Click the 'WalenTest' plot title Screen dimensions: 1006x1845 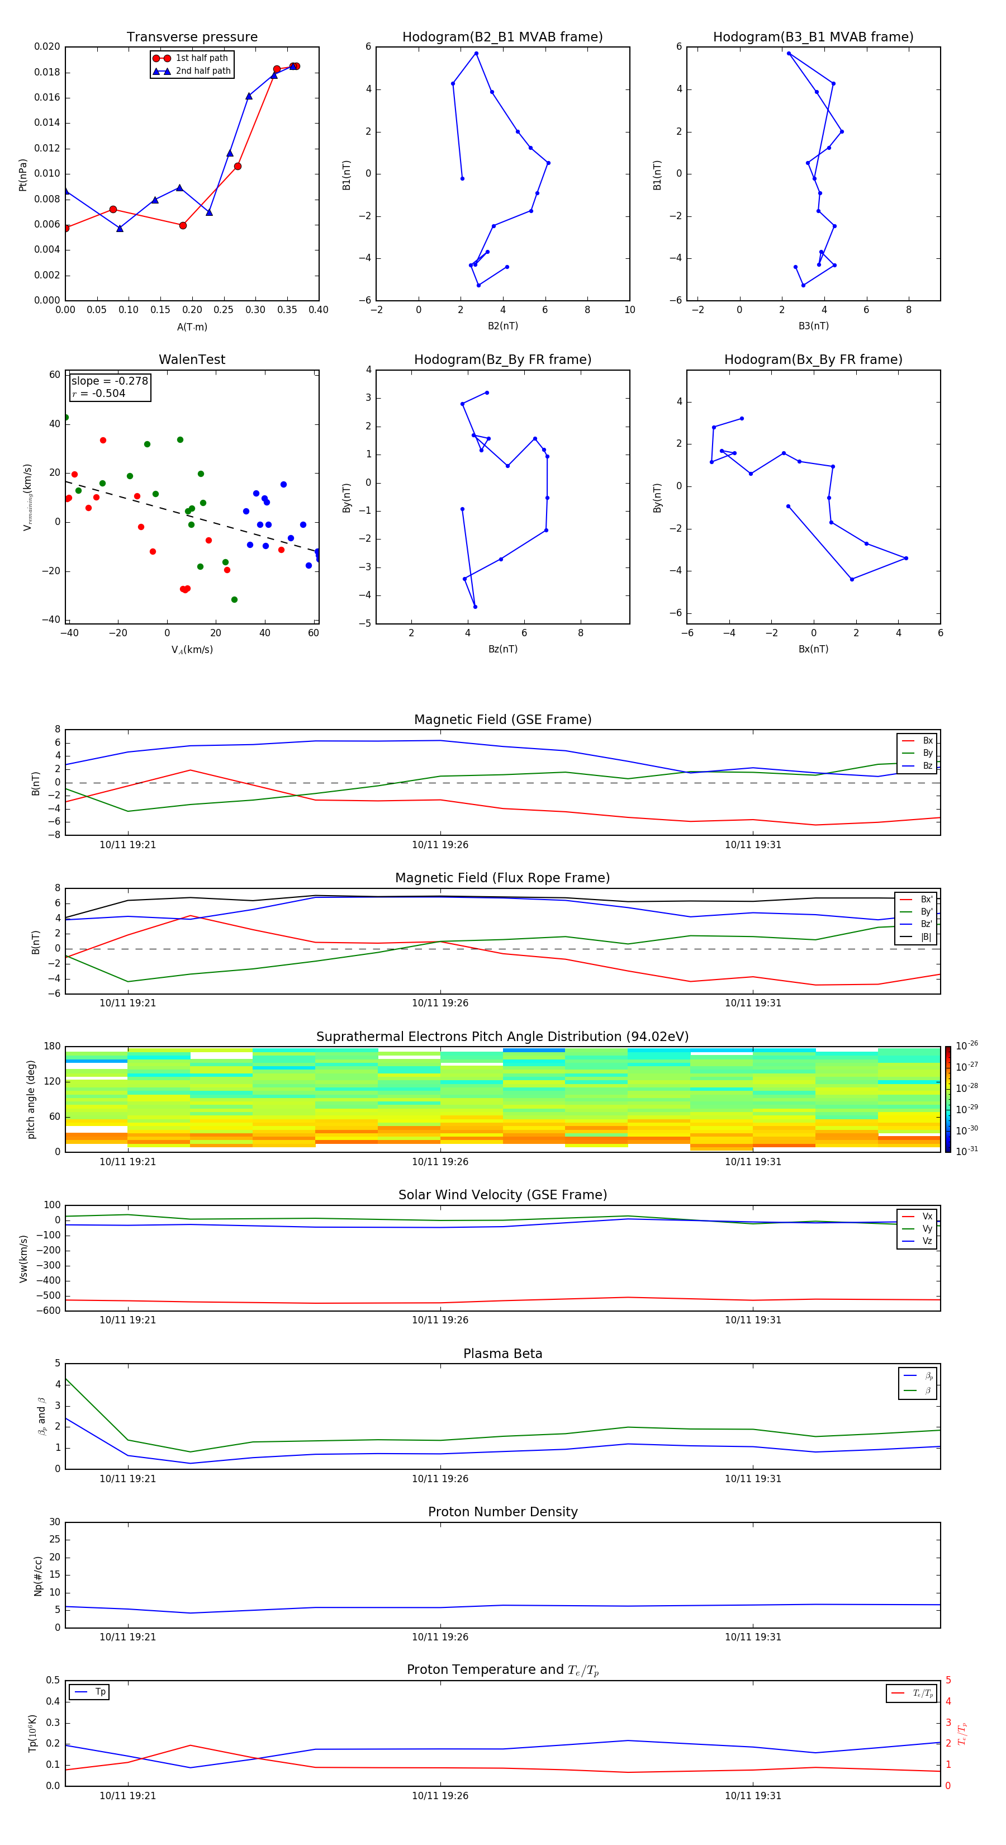click(192, 359)
